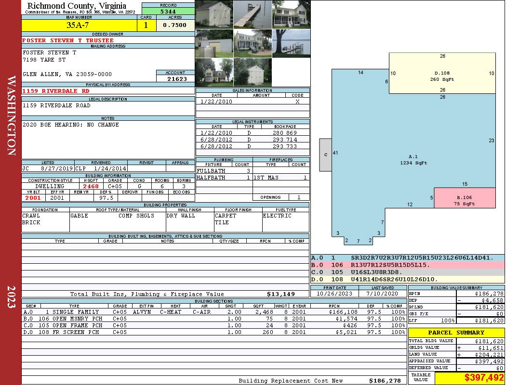
Task: Click the garage with lattice fence photo
Action: (214, 44)
